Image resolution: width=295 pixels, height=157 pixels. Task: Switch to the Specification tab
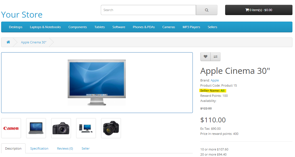click(39, 148)
